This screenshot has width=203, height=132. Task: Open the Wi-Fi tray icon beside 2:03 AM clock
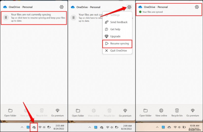40,127
